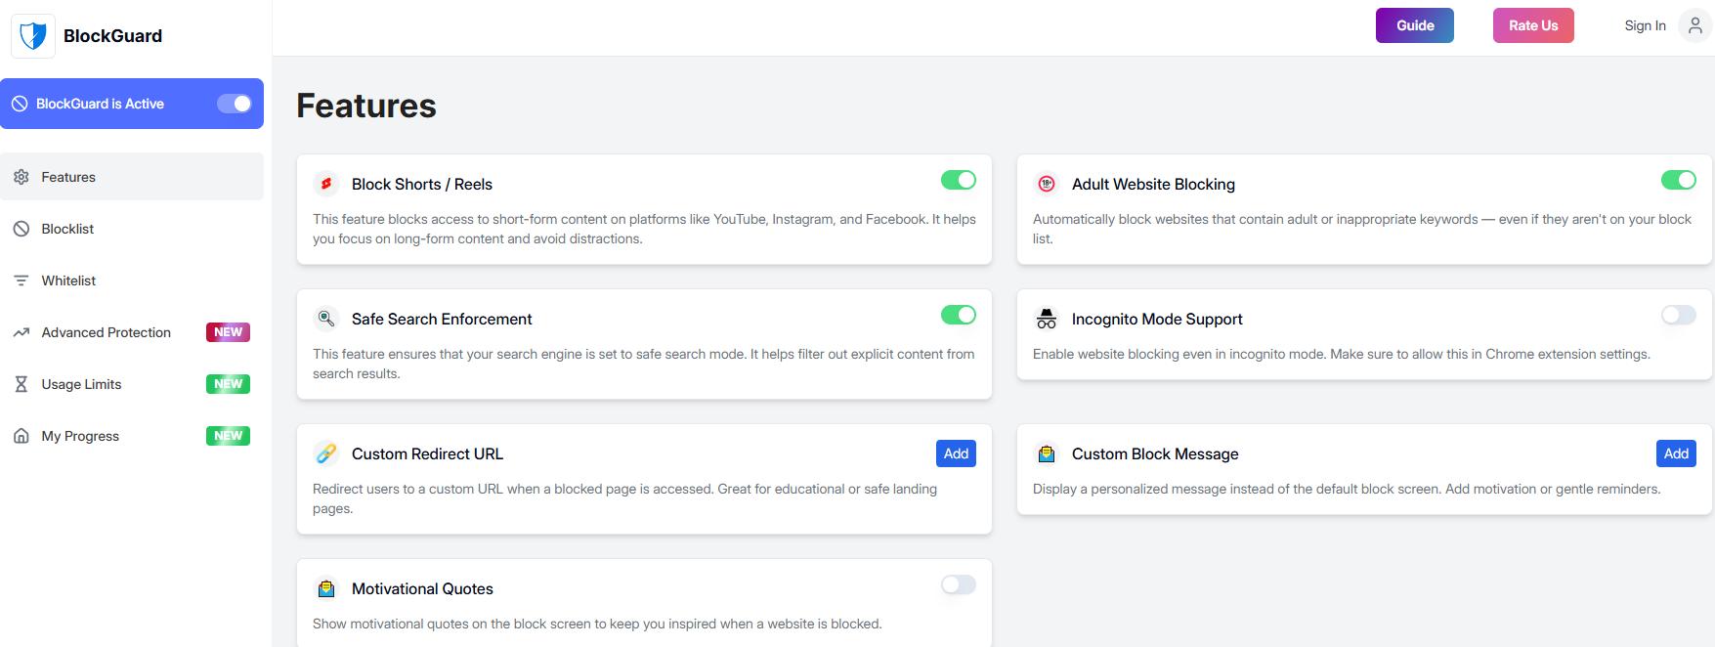The width and height of the screenshot is (1715, 647).
Task: Click the description starting 'Display a personalized message'
Action: point(1347,489)
